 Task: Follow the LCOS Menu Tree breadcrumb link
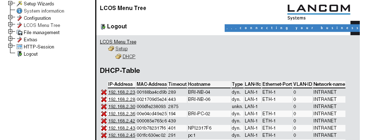coord(118,42)
